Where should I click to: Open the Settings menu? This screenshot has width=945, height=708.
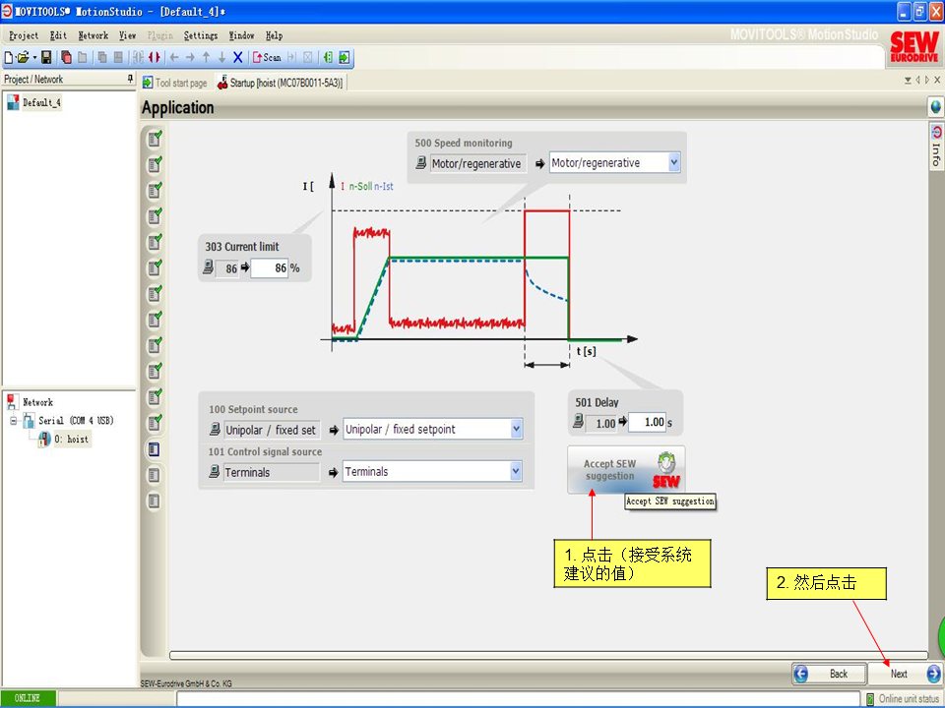tap(200, 35)
